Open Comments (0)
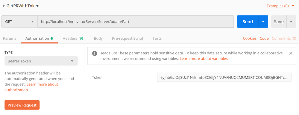The width and height of the screenshot is (299, 115). [x=284, y=38]
